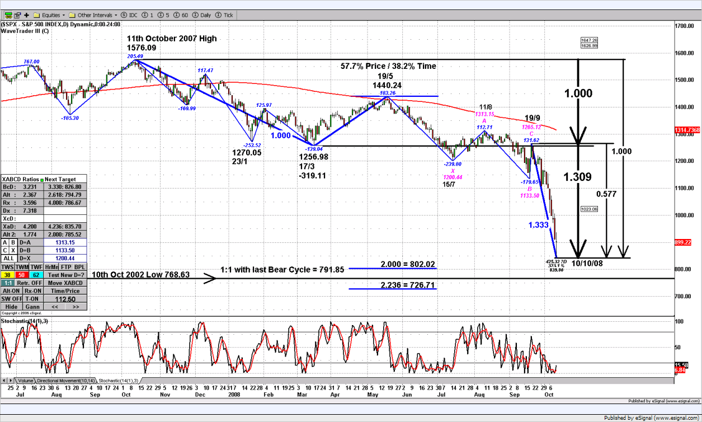The width and height of the screenshot is (702, 422).
Task: Click the red 50 swatch
Action: (x=22, y=275)
